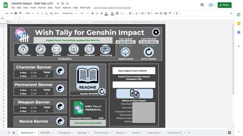
Task: Click the print toolbar icon
Action: click(16, 14)
